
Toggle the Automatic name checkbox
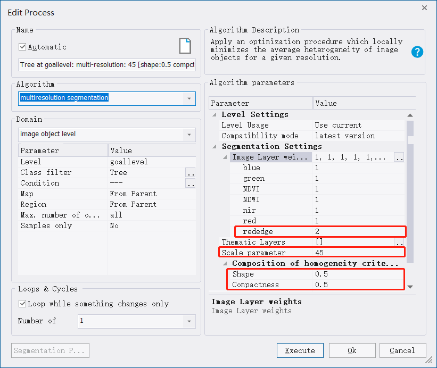[x=22, y=47]
